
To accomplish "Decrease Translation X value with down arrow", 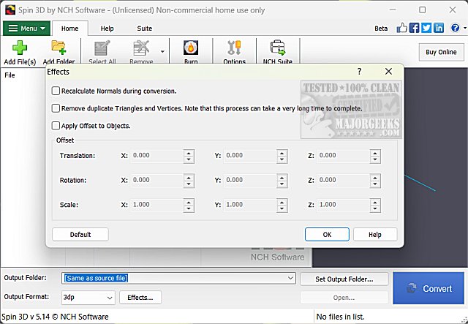I will 189,159.
